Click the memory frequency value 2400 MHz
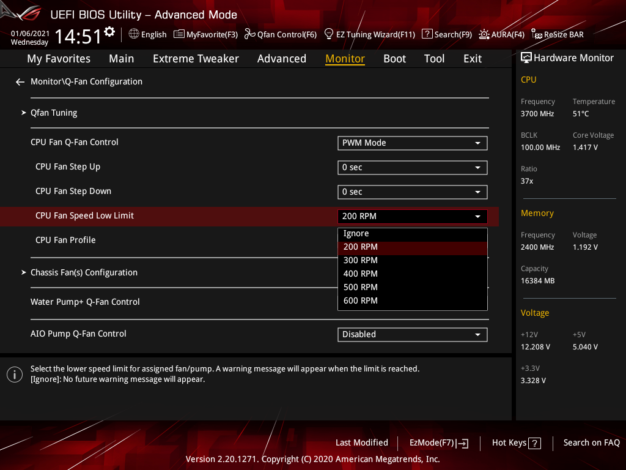This screenshot has height=470, width=626. pyautogui.click(x=537, y=247)
